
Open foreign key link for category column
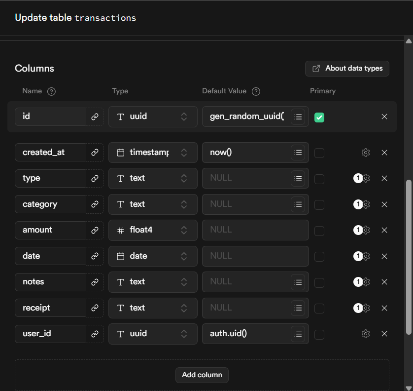pyautogui.click(x=95, y=204)
